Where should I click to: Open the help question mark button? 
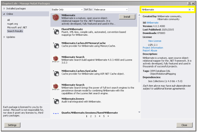pos(189,3)
